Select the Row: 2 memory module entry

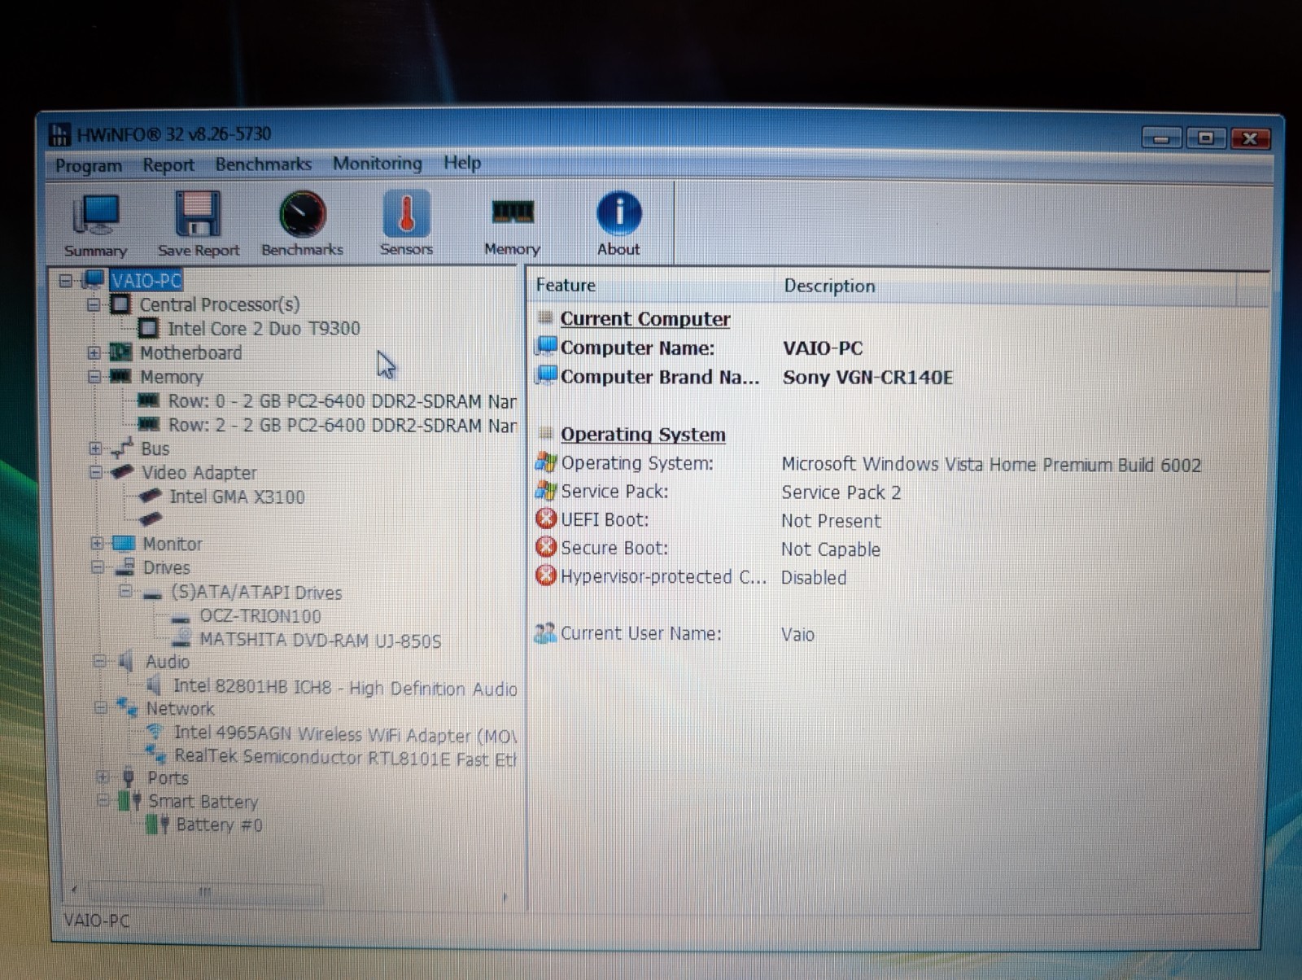342,425
